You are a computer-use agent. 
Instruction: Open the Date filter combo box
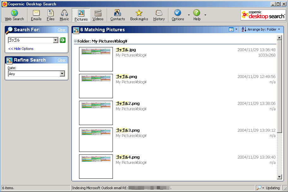(x=36, y=74)
